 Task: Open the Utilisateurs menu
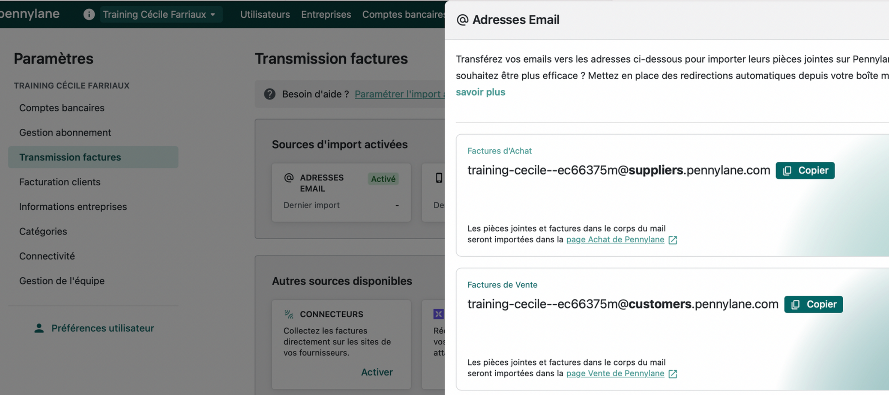click(x=265, y=15)
